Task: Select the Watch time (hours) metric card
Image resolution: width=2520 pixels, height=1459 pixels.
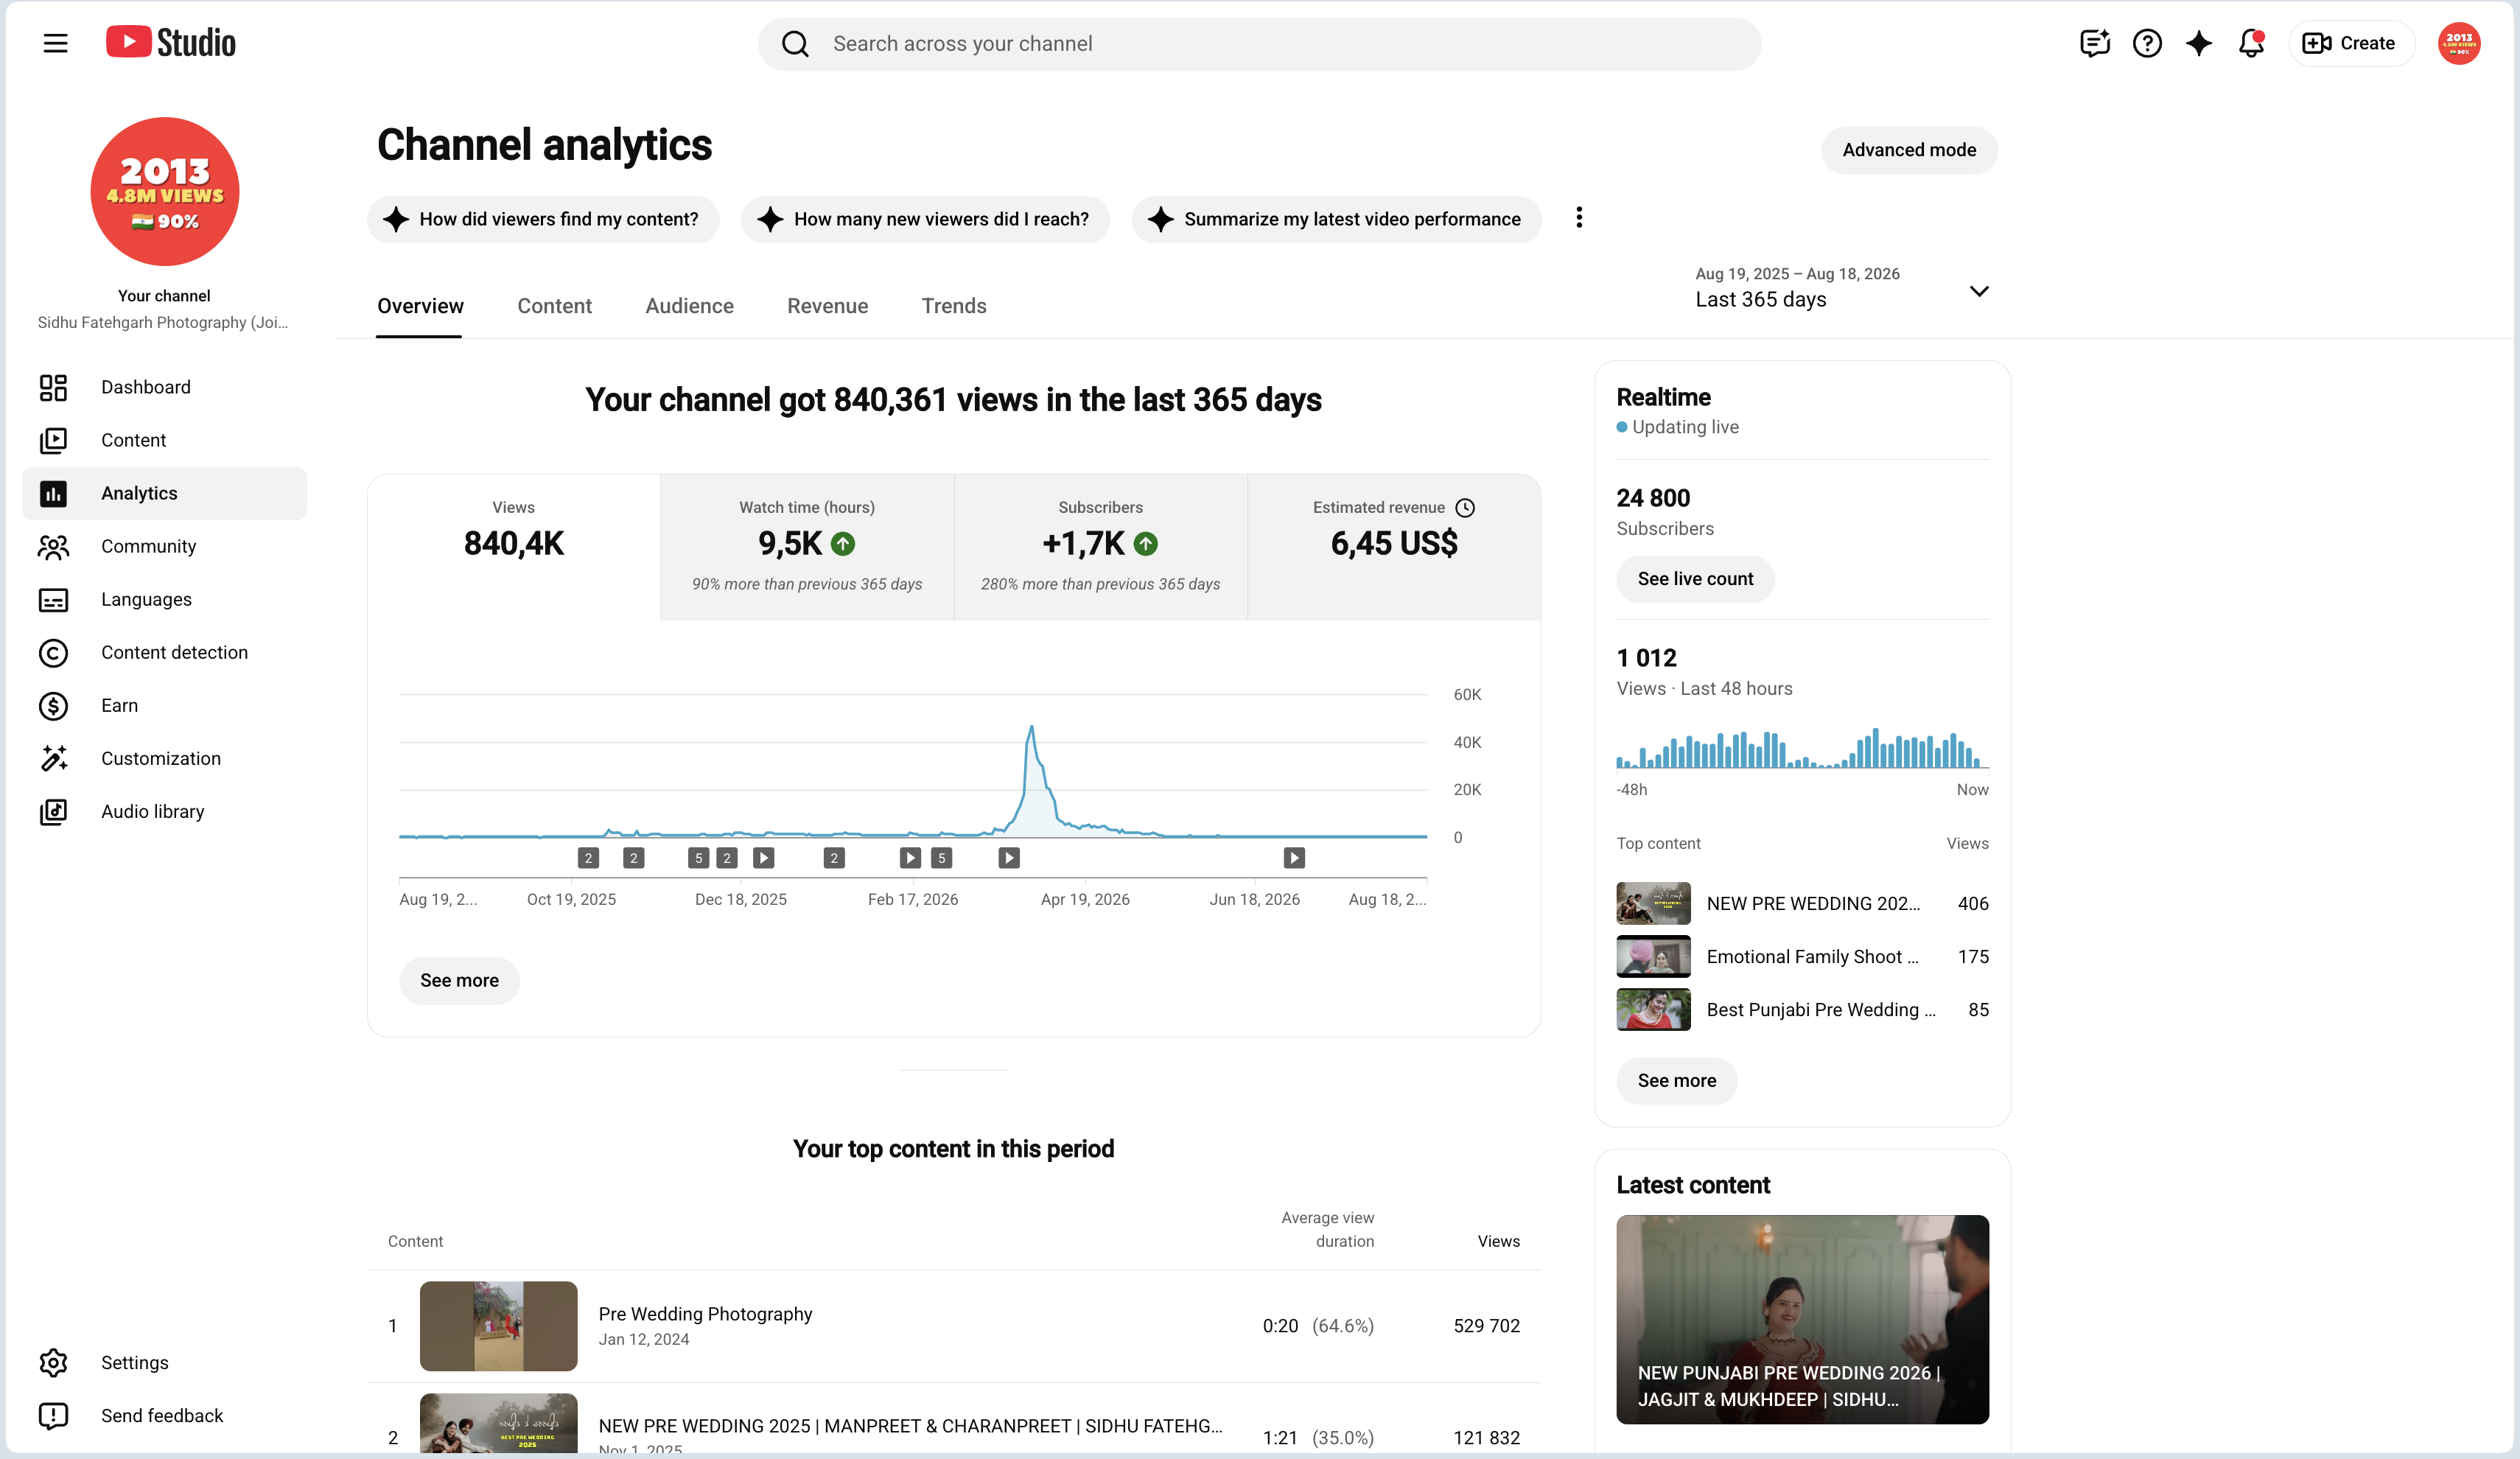Action: (807, 547)
